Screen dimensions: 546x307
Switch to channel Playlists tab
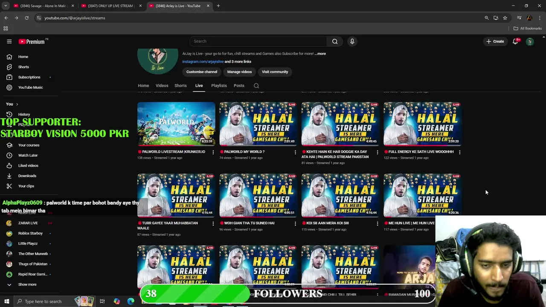(x=219, y=86)
